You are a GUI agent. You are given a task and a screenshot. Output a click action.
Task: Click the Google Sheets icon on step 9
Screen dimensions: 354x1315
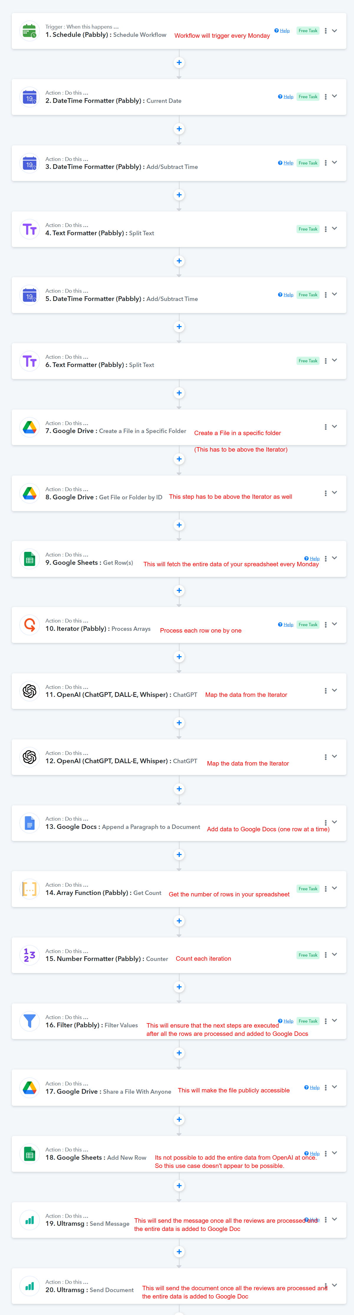[29, 559]
